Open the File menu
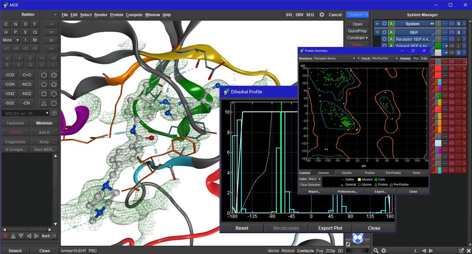Screen dimensions: 472x254 click(65, 15)
